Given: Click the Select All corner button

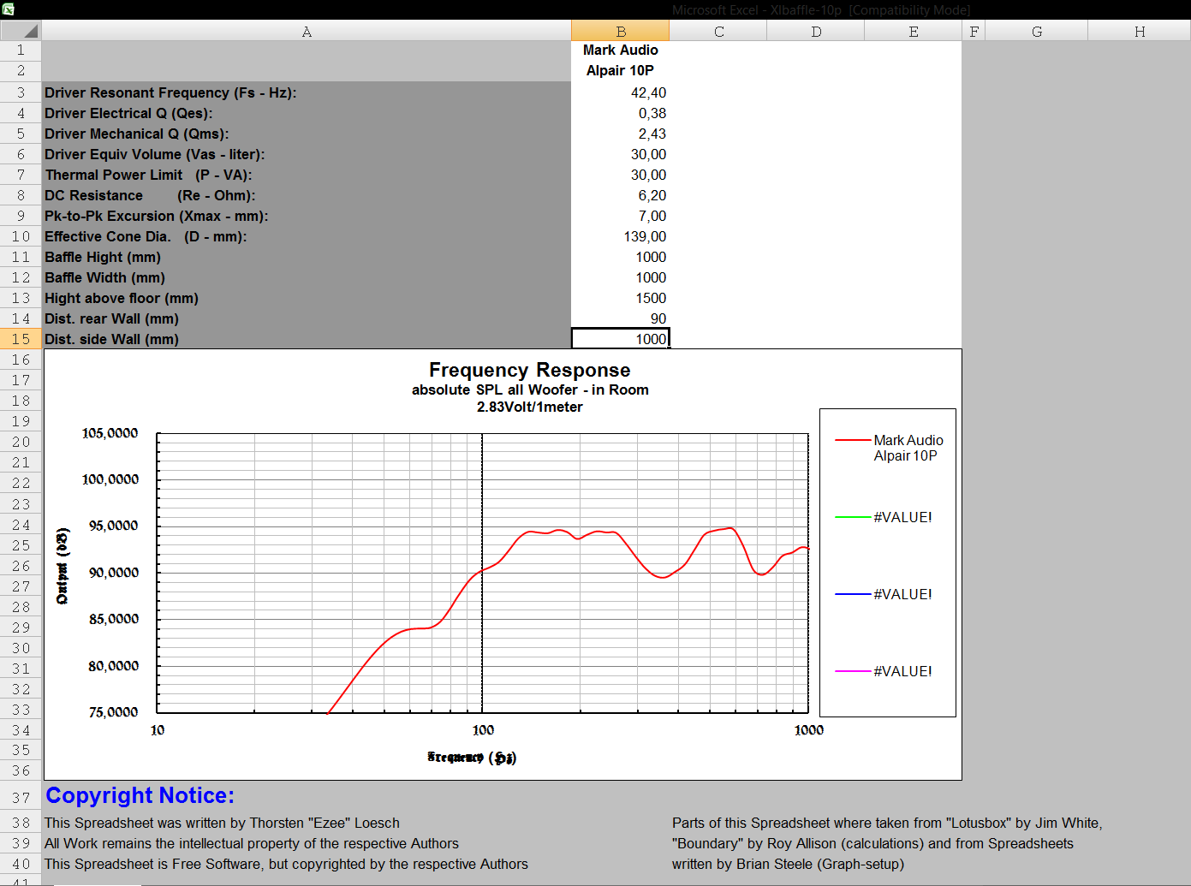Looking at the screenshot, I should [x=21, y=31].
